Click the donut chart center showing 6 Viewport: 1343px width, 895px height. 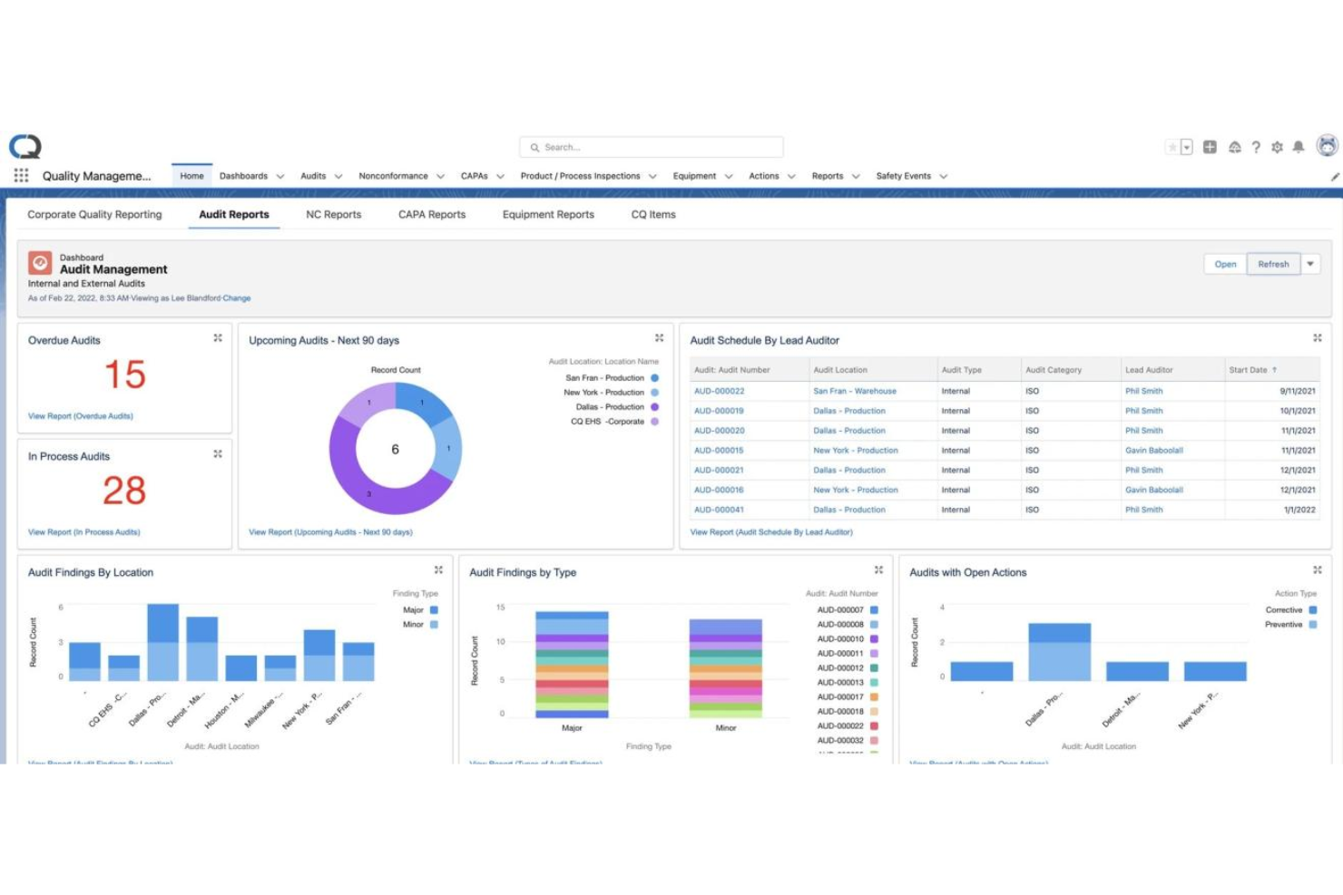point(395,448)
